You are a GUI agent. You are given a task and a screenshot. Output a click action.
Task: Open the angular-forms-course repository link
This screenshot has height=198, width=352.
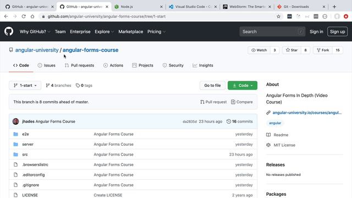pyautogui.click(x=90, y=50)
